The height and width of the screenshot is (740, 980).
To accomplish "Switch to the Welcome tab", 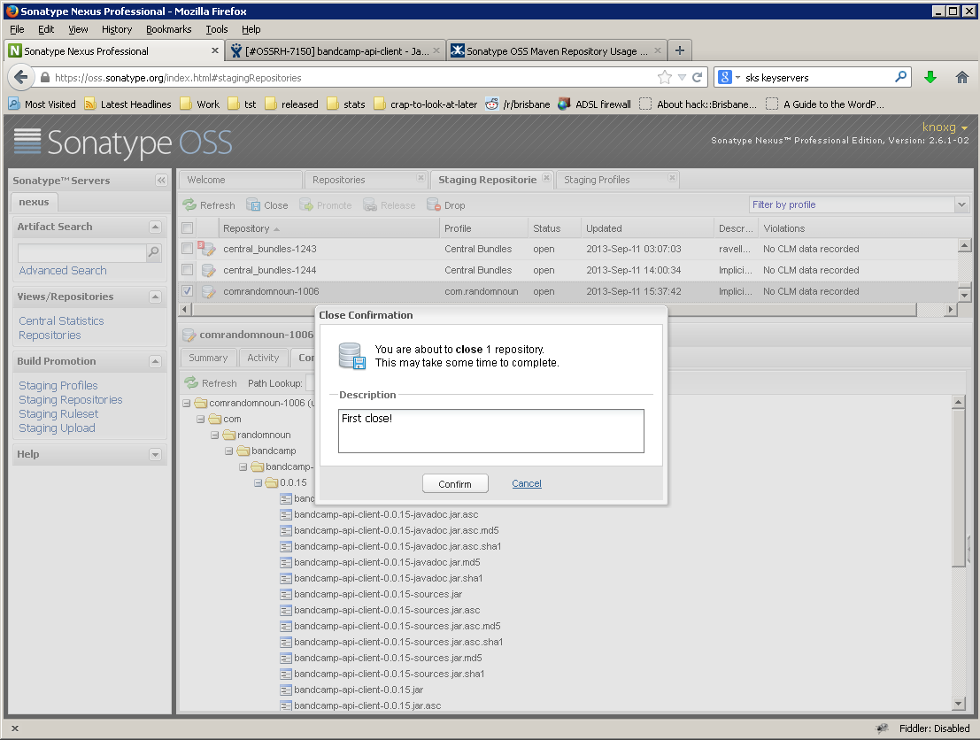I will click(241, 180).
